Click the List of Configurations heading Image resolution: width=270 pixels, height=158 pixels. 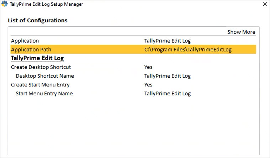tap(38, 20)
